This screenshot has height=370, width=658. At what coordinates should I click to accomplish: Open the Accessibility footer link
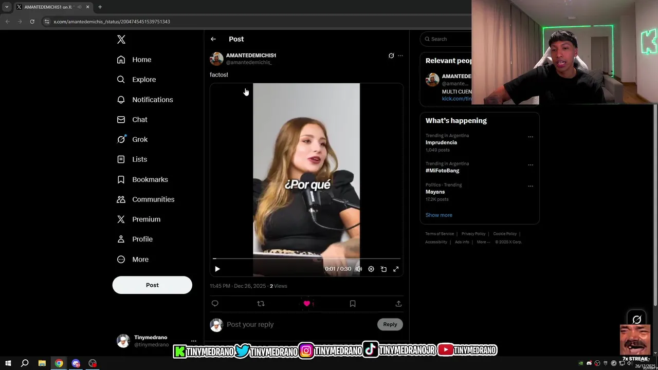point(436,242)
